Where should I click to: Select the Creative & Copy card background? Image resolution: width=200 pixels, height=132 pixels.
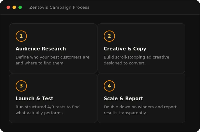(141, 48)
